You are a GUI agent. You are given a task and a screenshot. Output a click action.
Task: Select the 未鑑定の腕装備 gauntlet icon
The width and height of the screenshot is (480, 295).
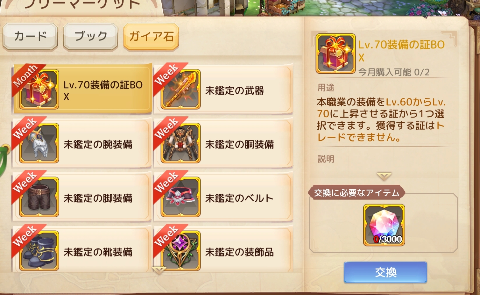[x=39, y=143]
